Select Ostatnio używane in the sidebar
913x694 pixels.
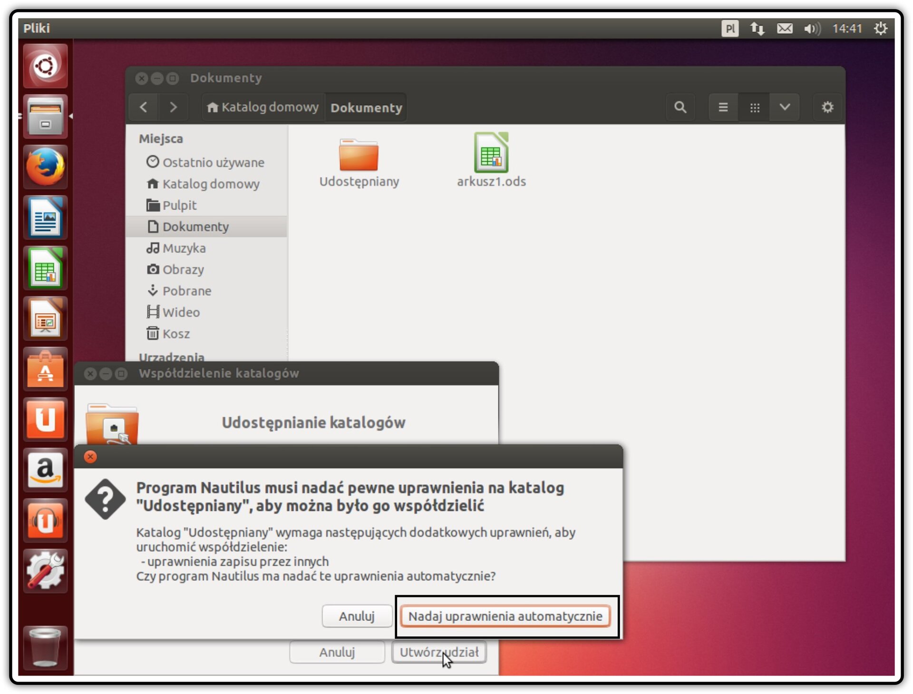pyautogui.click(x=206, y=163)
